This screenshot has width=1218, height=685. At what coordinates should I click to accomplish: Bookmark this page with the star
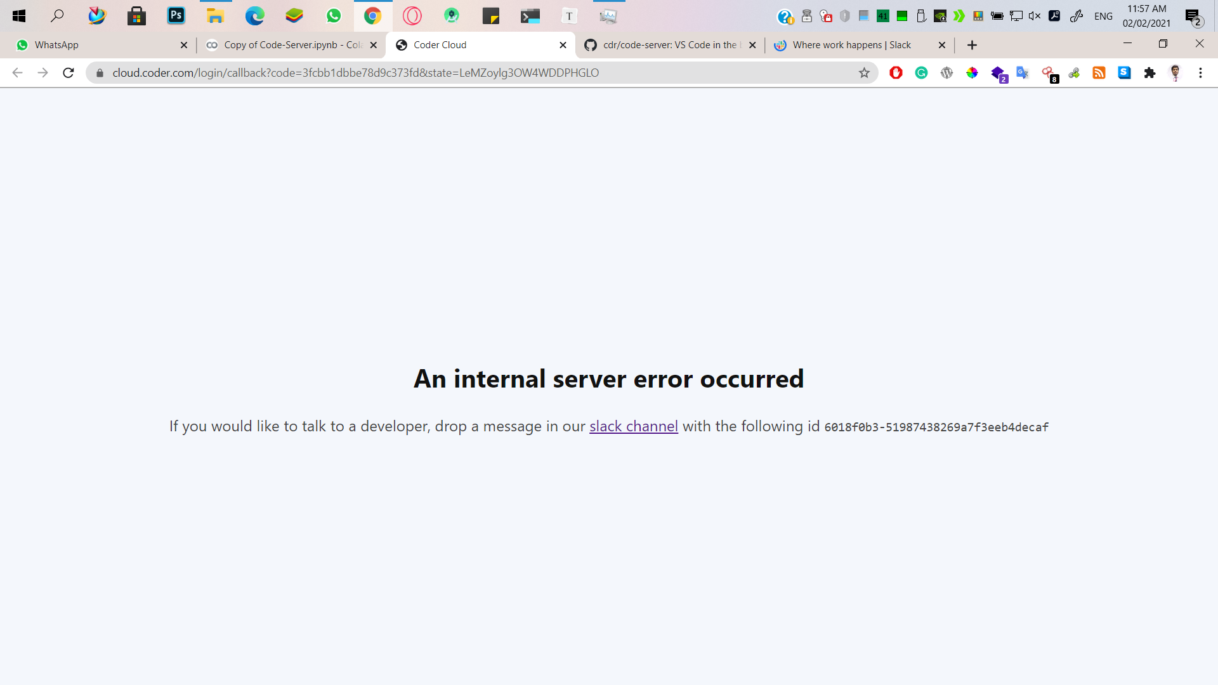point(864,73)
